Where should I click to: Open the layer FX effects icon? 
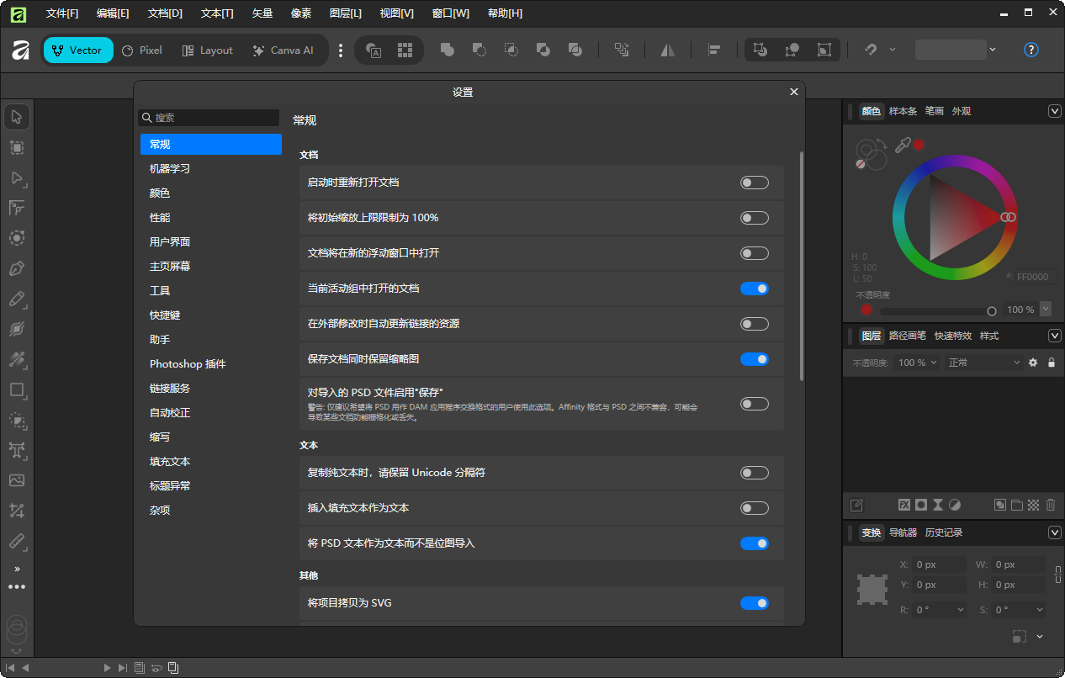click(x=904, y=505)
